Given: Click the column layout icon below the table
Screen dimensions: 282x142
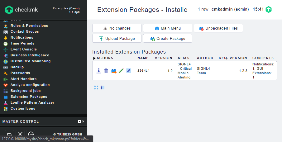Looking at the screenshot, I should coord(102,88).
